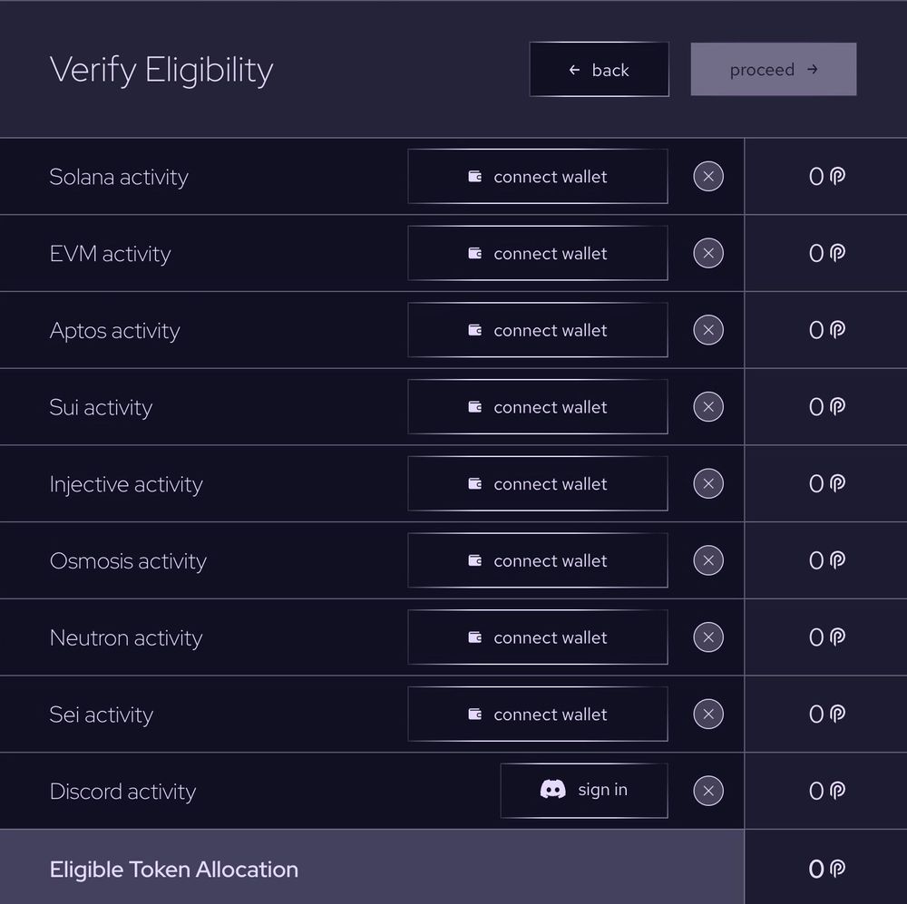Click the X icon for Osmosis activity
This screenshot has width=907, height=904.
tap(708, 561)
